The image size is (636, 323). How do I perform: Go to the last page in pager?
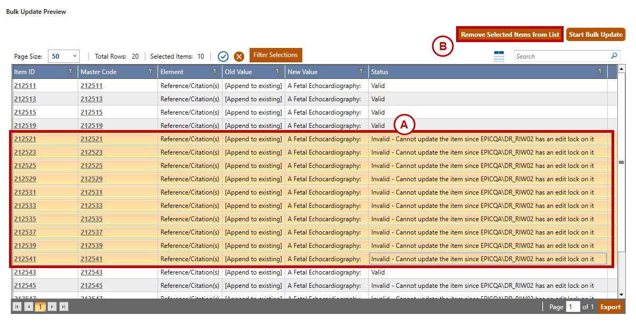pyautogui.click(x=64, y=307)
